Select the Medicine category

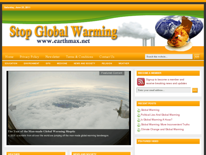pos(62,63)
